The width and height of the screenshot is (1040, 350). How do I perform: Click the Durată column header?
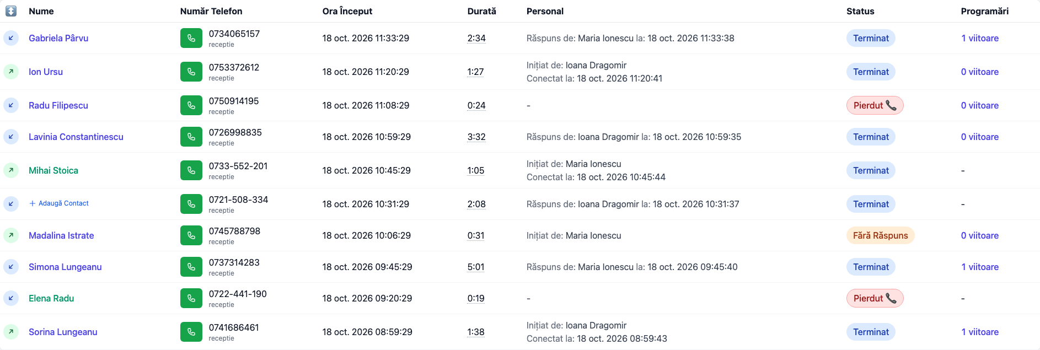pos(482,11)
